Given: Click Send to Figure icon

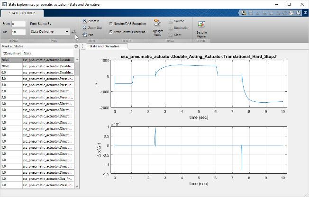Looking at the screenshot, I should tap(201, 27).
